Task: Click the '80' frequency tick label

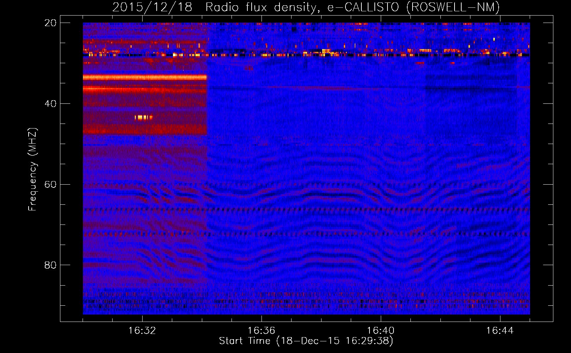Action: (50, 265)
